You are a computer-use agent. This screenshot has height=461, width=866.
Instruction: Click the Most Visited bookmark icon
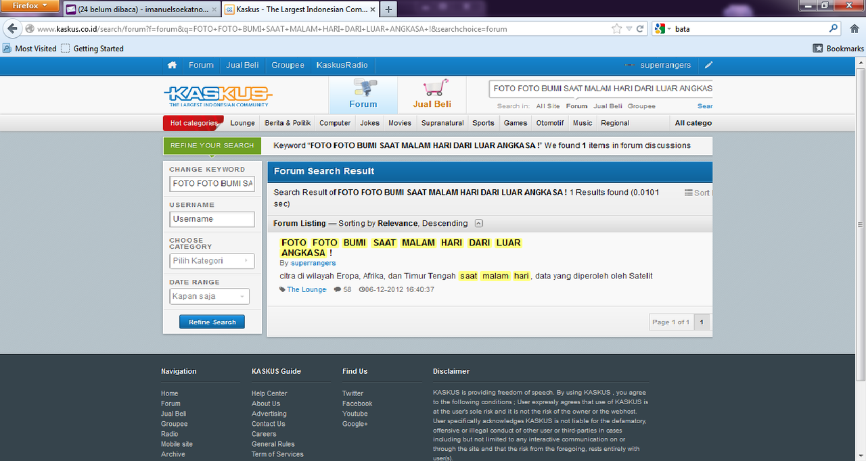coord(7,49)
